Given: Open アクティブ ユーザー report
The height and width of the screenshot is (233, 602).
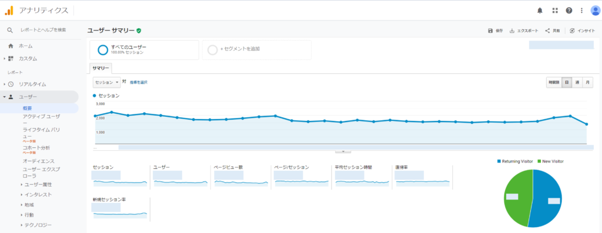Looking at the screenshot, I should click(41, 119).
